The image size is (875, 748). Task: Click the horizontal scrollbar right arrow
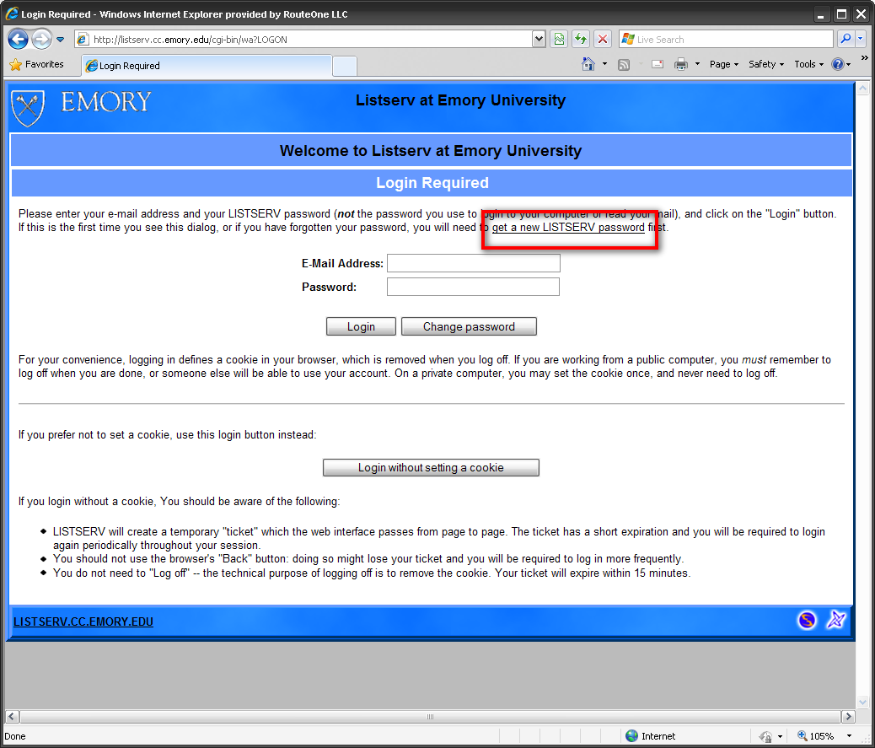pyautogui.click(x=848, y=716)
